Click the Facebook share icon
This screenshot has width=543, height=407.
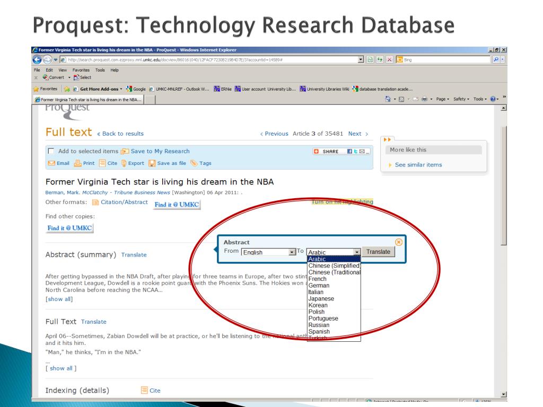(349, 151)
